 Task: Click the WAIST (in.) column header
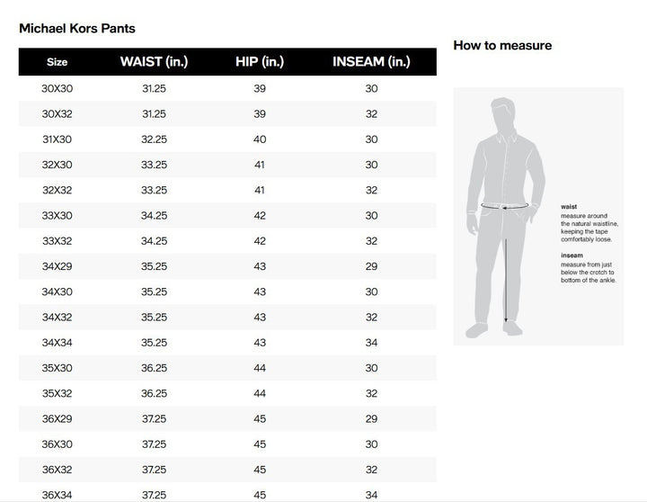(154, 61)
